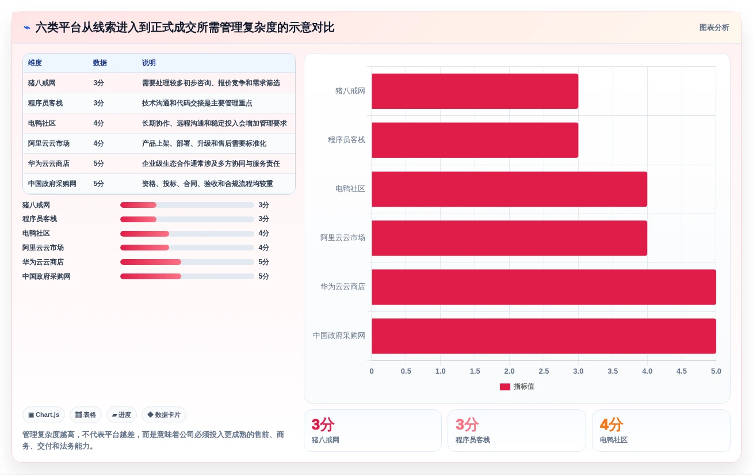Click the 电鸭社区 progress bar

[x=187, y=234]
